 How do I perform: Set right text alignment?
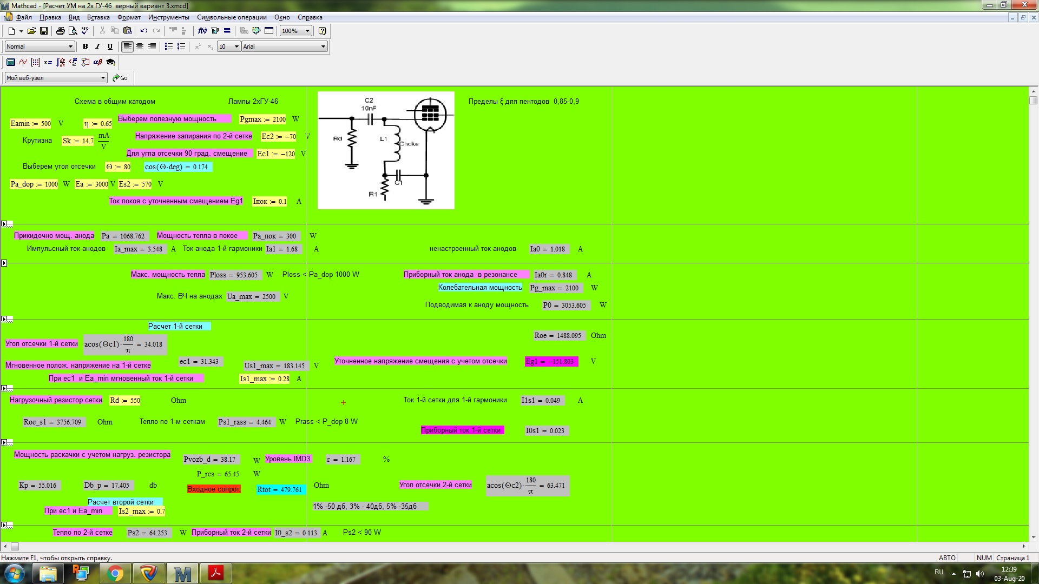pos(152,47)
